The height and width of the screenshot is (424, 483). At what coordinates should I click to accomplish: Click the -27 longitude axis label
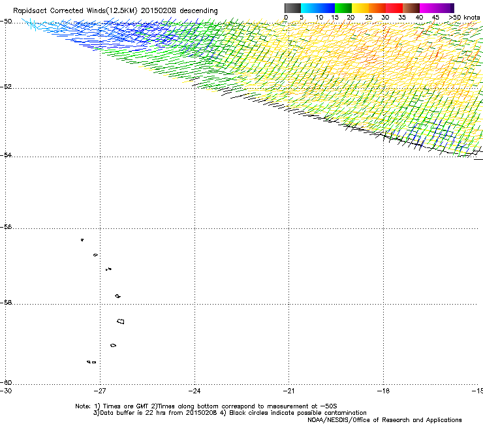point(100,391)
